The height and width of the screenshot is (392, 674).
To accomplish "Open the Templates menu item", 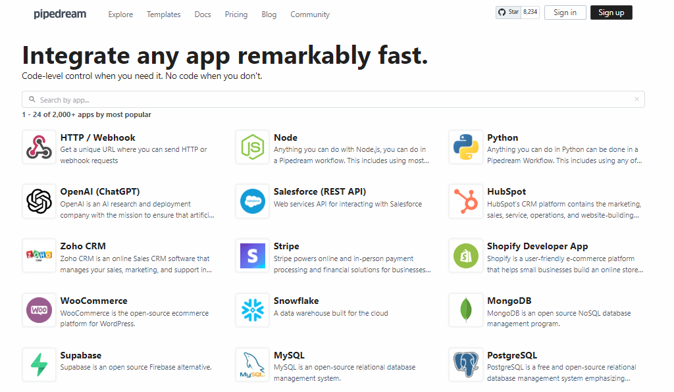I will point(163,14).
